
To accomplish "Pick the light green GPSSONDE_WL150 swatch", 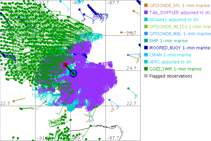I will click(x=146, y=26).
